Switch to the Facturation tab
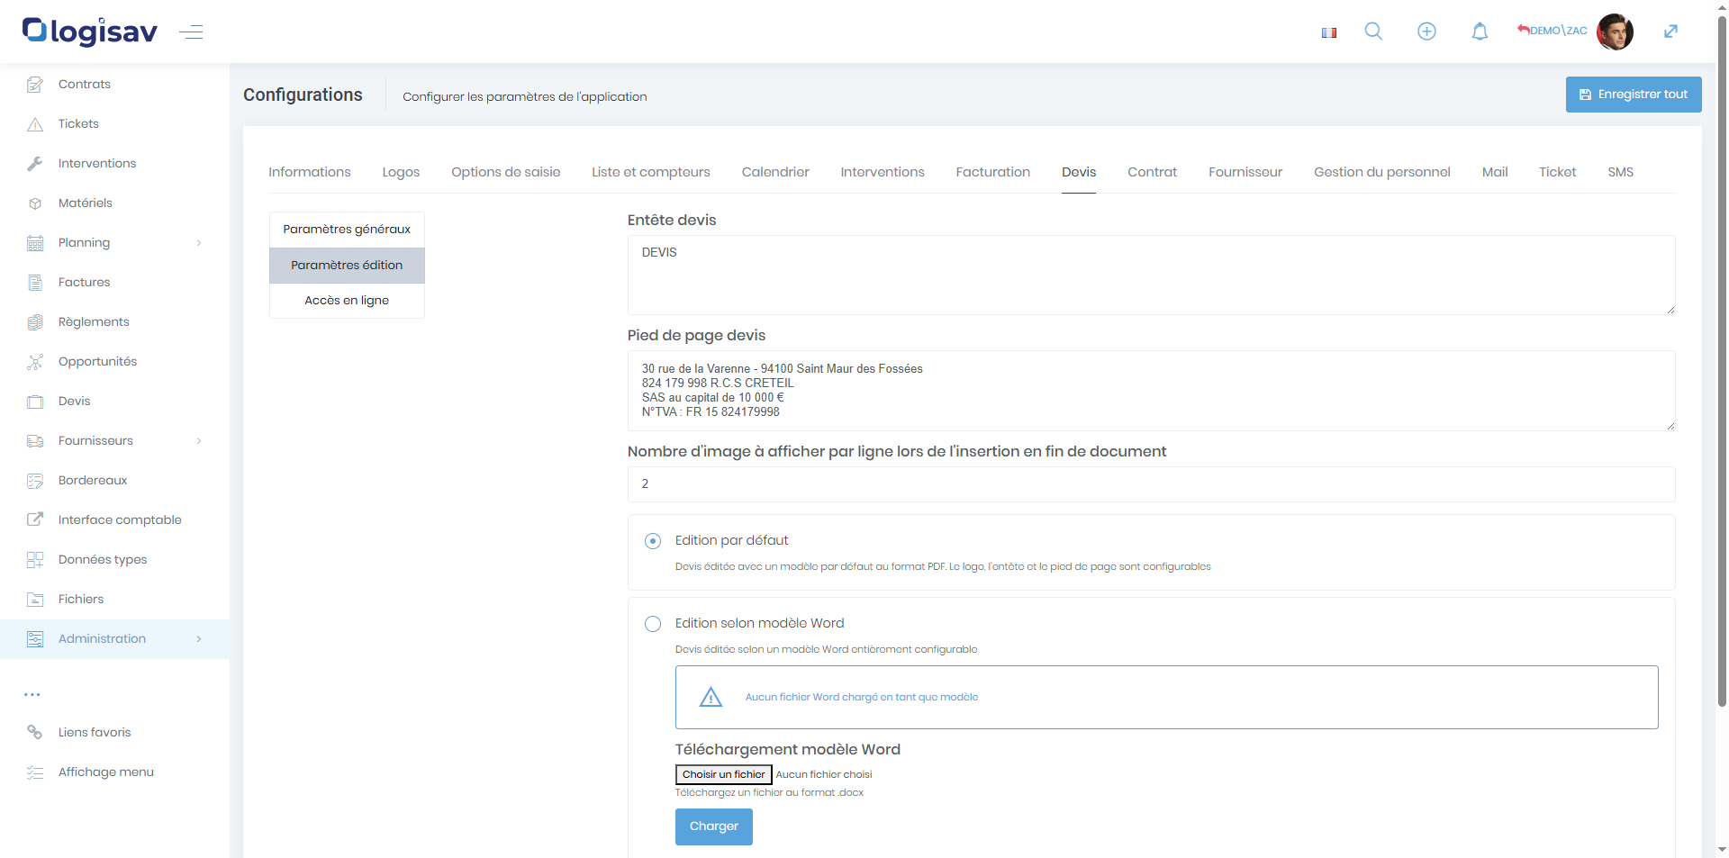1729x858 pixels. tap(992, 172)
